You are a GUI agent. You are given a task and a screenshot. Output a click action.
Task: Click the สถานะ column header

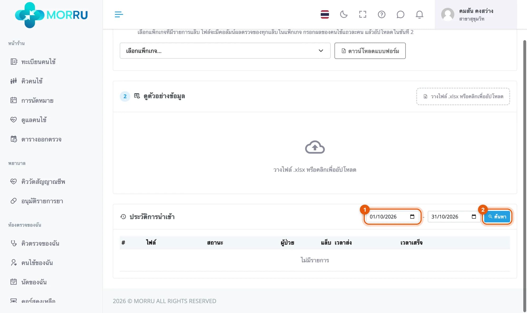[215, 242]
